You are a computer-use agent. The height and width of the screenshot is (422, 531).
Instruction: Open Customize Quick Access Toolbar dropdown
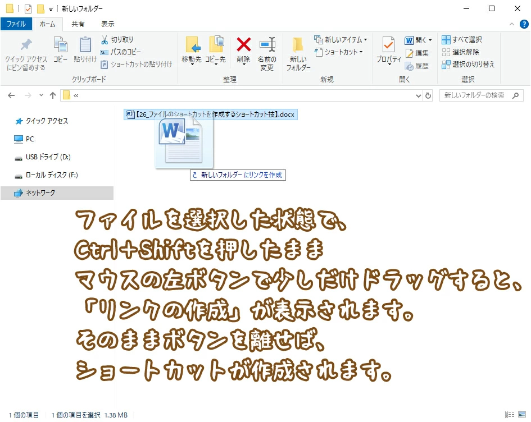(x=51, y=10)
